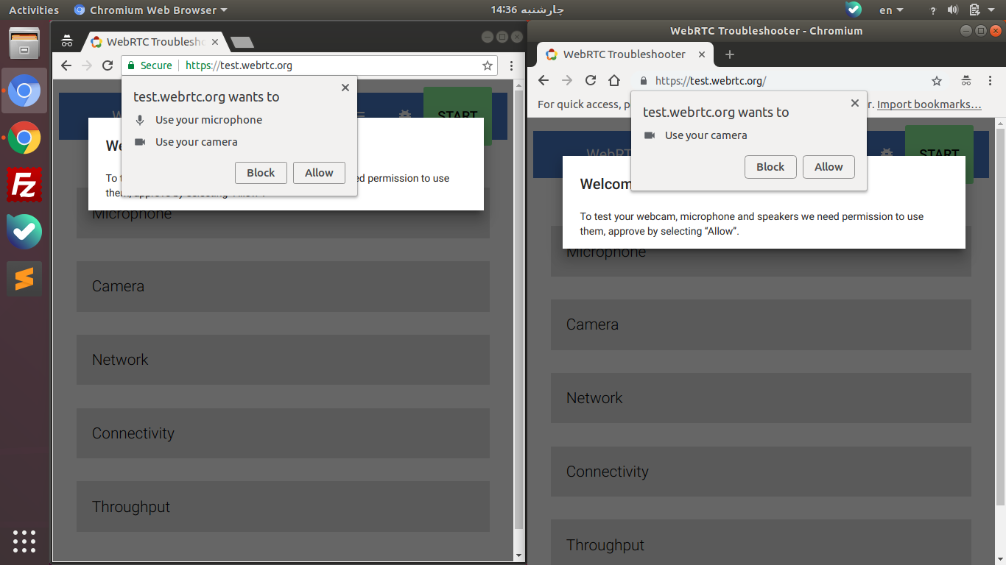Screen dimensions: 1006x565
Task: Click the home icon in Chromium toolbar
Action: pyautogui.click(x=614, y=81)
